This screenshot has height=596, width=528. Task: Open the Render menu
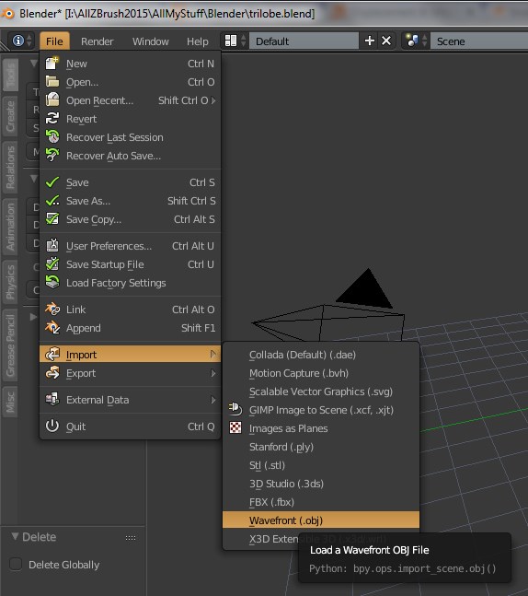tap(98, 41)
